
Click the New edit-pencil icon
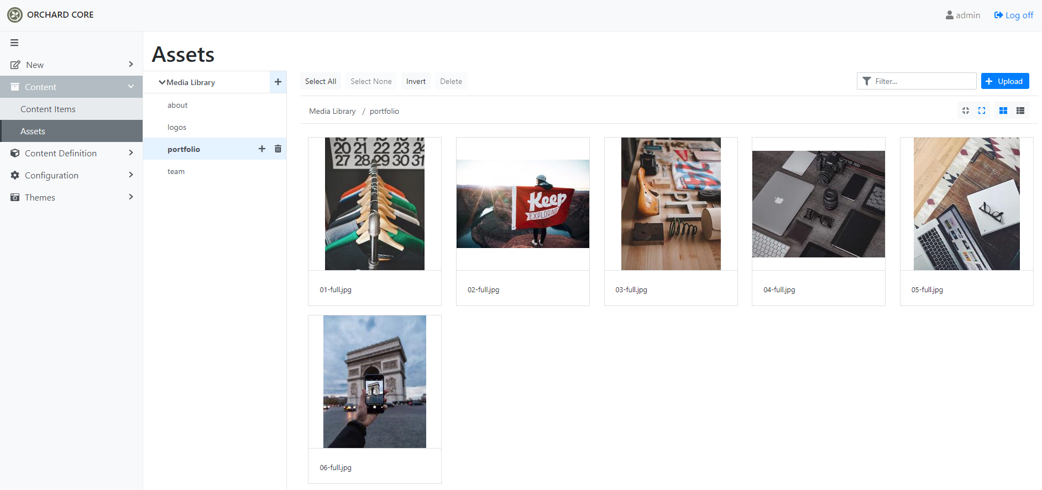click(15, 65)
